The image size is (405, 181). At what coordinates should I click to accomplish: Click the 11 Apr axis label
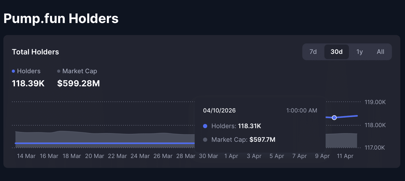[x=345, y=156]
